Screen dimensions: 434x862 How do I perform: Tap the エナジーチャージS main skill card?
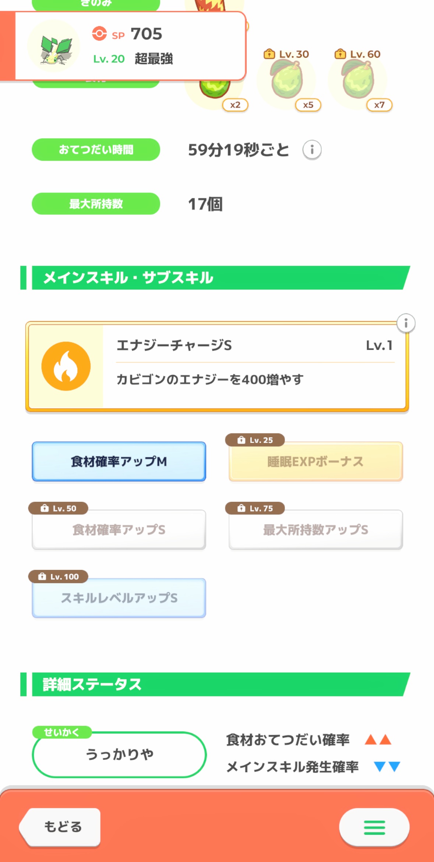coord(254,366)
